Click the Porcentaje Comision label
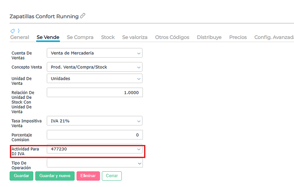Viewport: 294px width, 187px height. [x=22, y=137]
